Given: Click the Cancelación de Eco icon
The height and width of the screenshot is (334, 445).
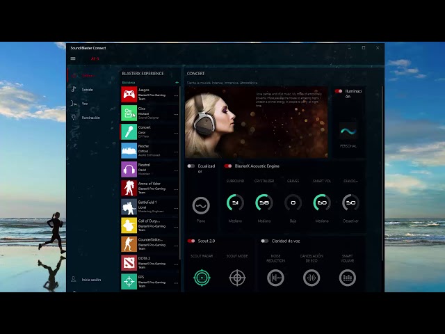Looking at the screenshot, I should (x=311, y=278).
